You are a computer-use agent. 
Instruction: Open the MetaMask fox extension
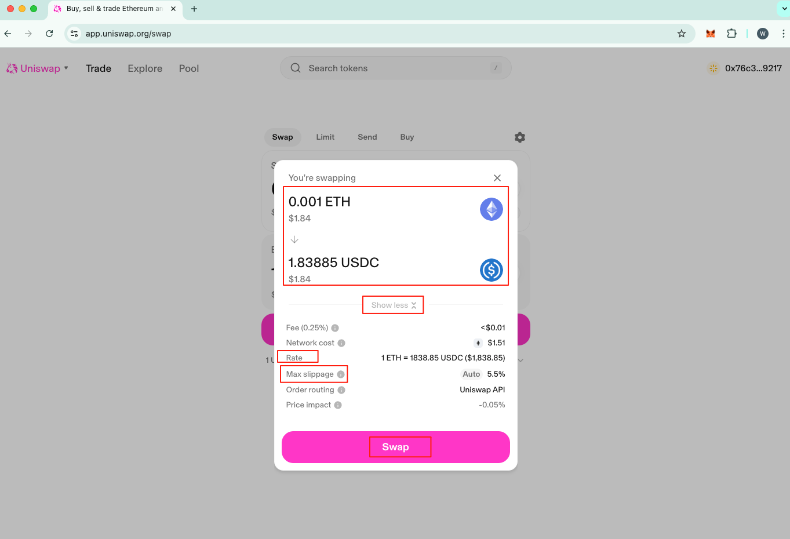point(710,34)
